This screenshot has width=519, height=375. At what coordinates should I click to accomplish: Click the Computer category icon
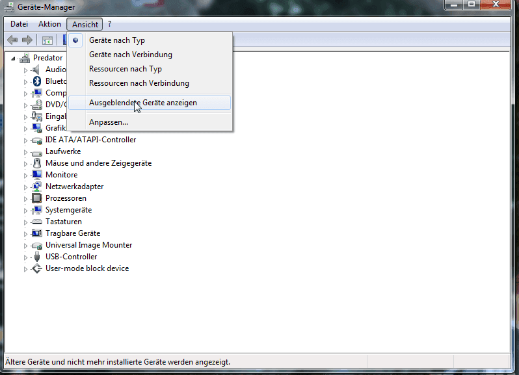pos(36,93)
